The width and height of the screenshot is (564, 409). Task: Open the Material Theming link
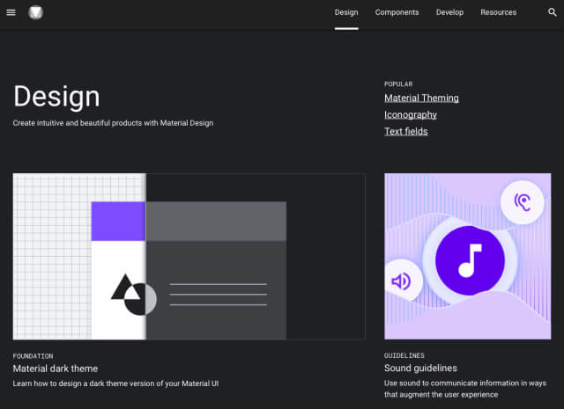[x=421, y=99]
